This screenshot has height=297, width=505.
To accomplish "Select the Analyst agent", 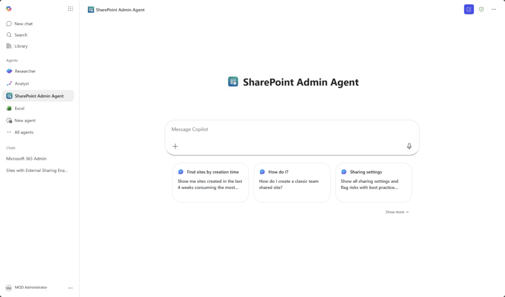I will 38,83.
